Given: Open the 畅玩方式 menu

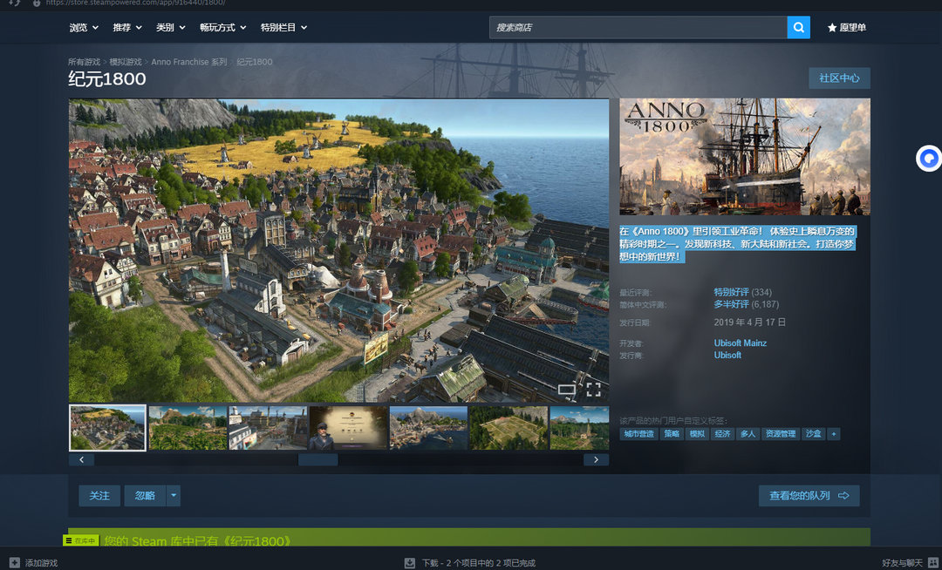Looking at the screenshot, I should point(222,28).
